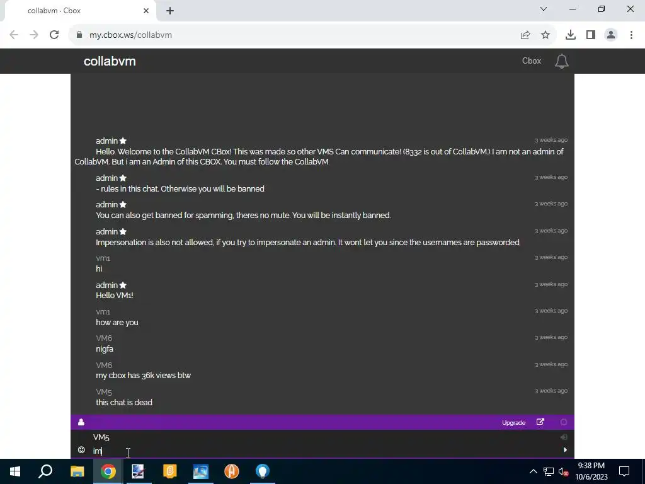Show hidden system tray icons
The width and height of the screenshot is (645, 484).
pyautogui.click(x=533, y=471)
